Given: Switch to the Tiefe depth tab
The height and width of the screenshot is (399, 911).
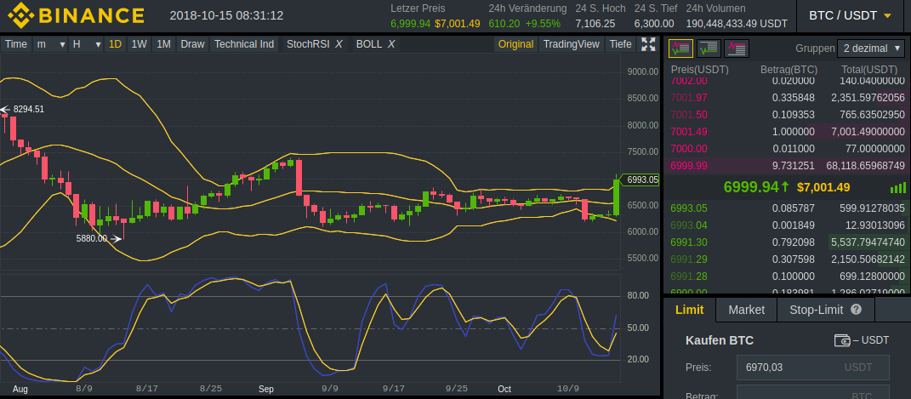Looking at the screenshot, I should point(620,44).
